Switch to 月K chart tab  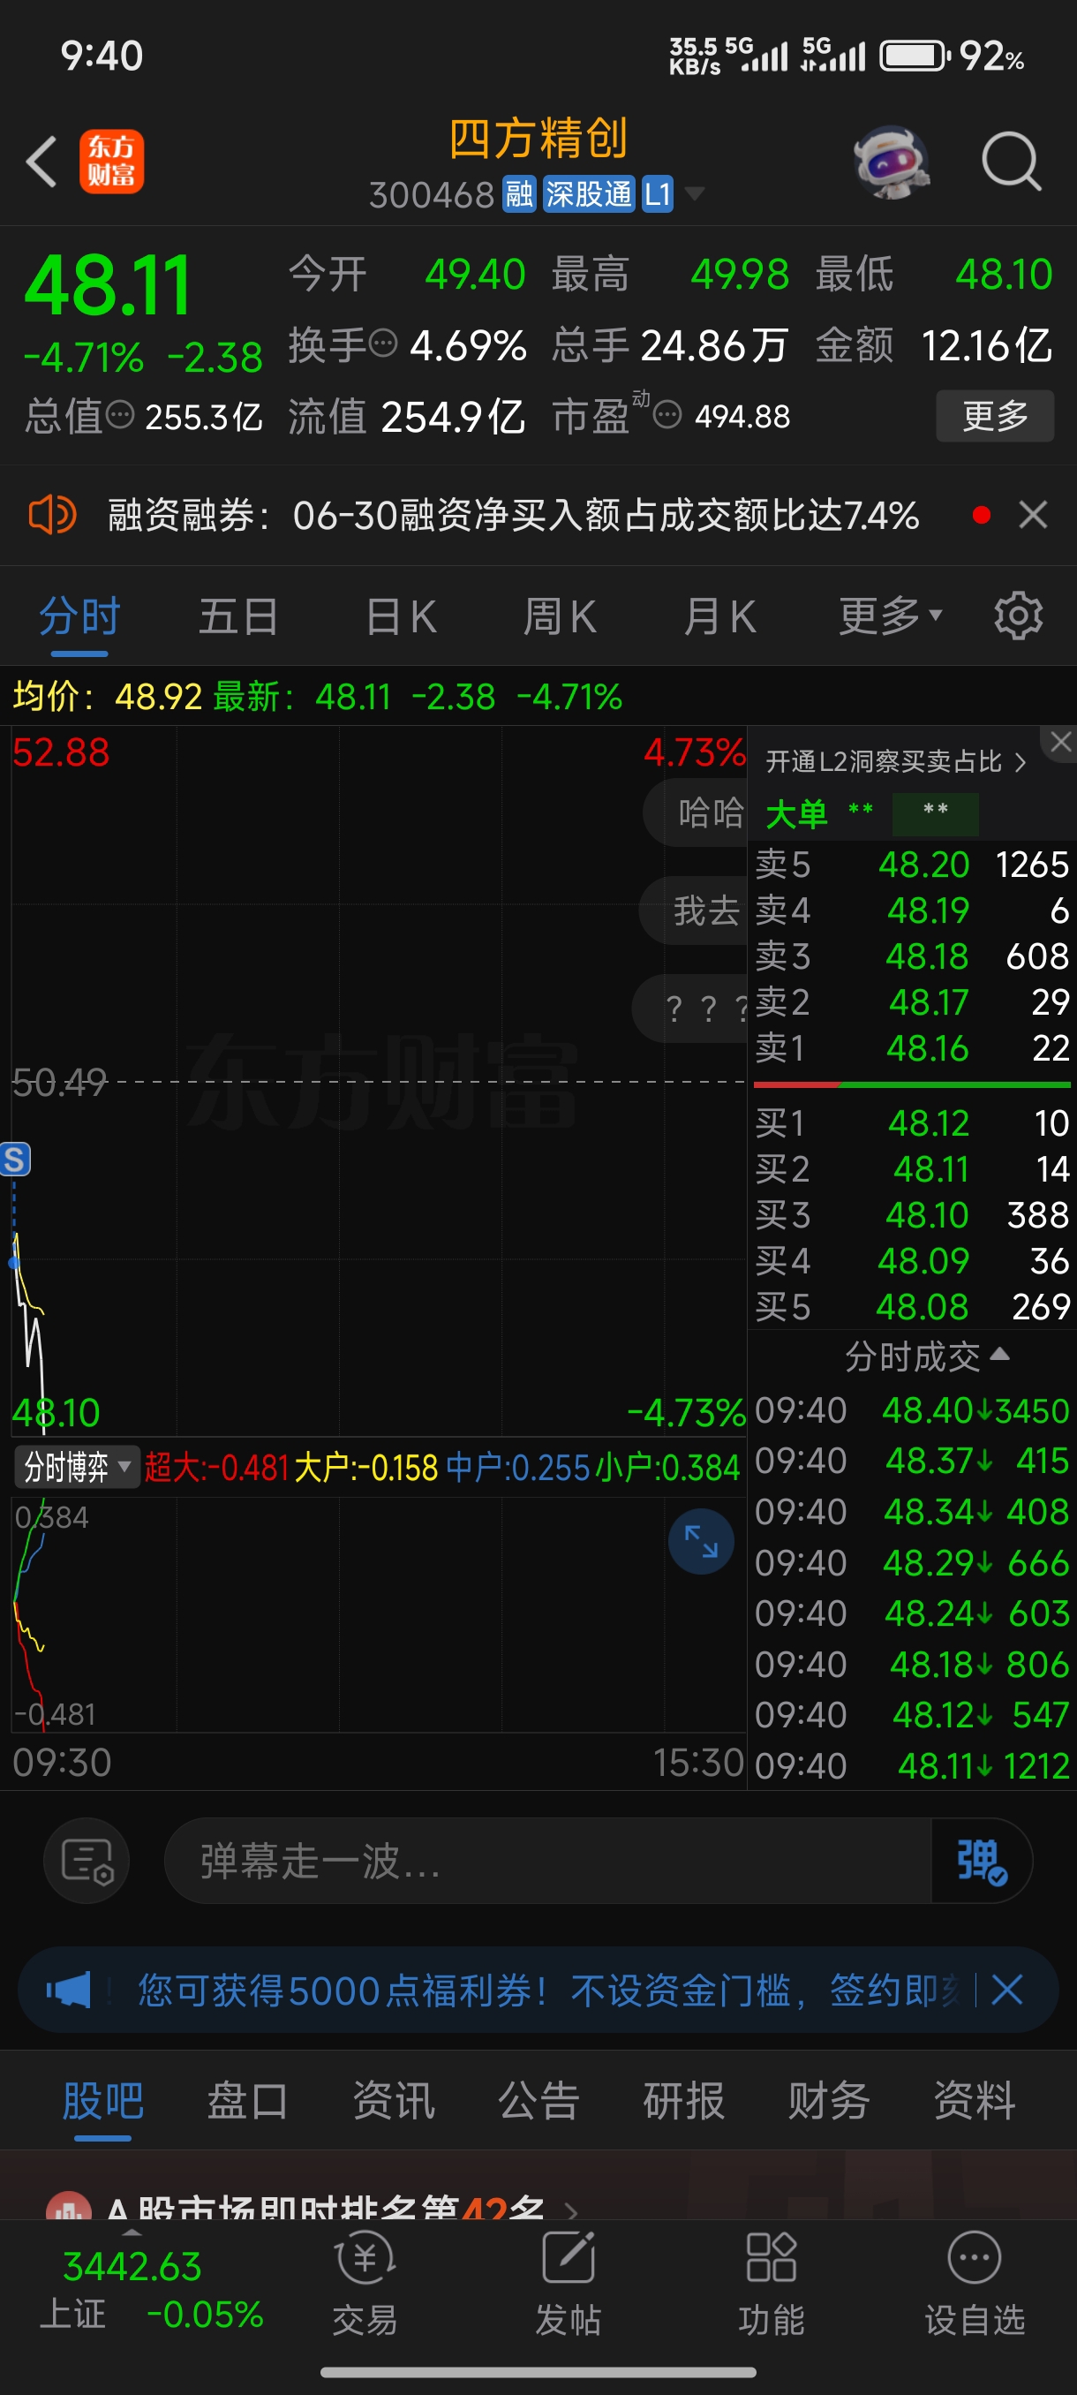719,616
